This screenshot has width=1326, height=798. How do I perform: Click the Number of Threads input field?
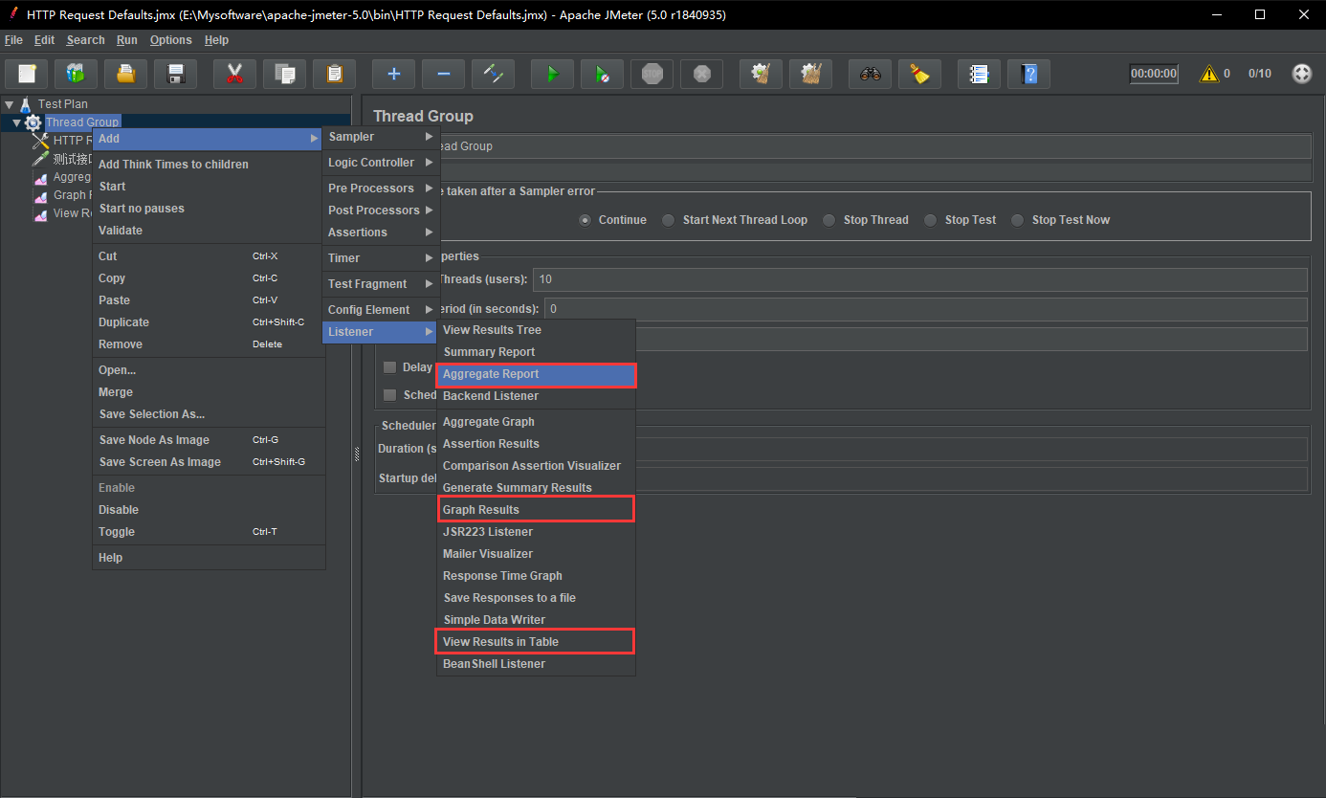(918, 279)
